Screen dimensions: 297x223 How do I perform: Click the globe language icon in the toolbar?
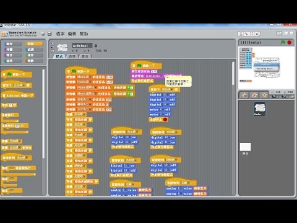(x=43, y=33)
